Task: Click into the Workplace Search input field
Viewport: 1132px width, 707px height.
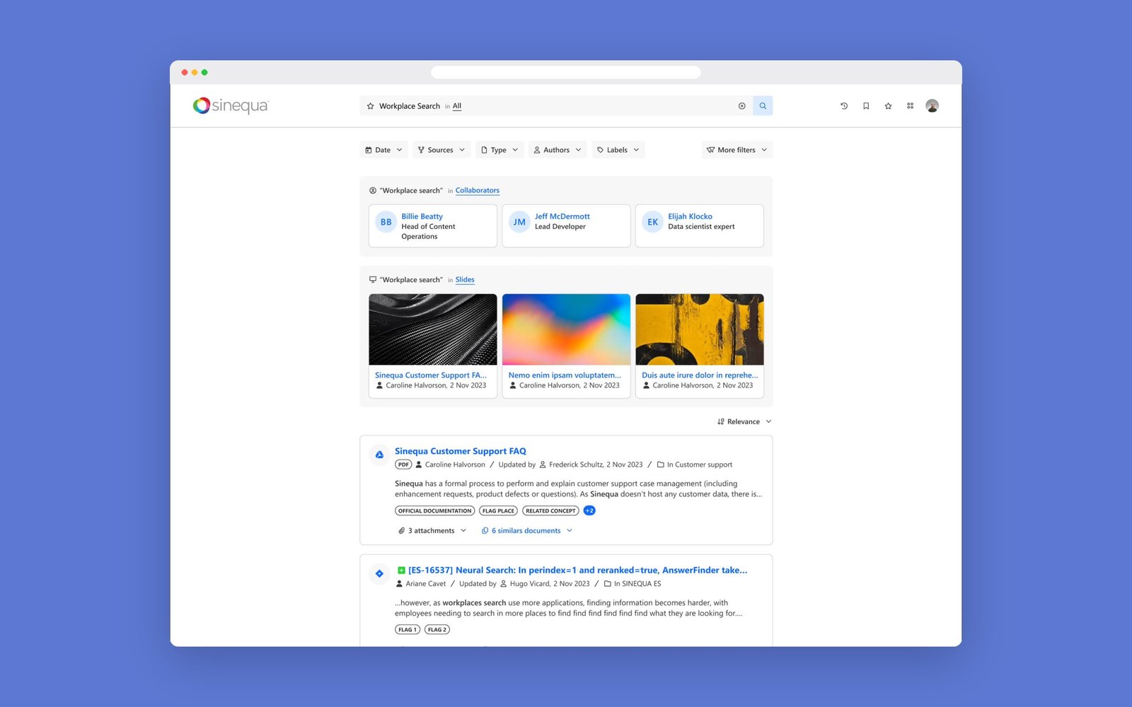Action: click(555, 106)
